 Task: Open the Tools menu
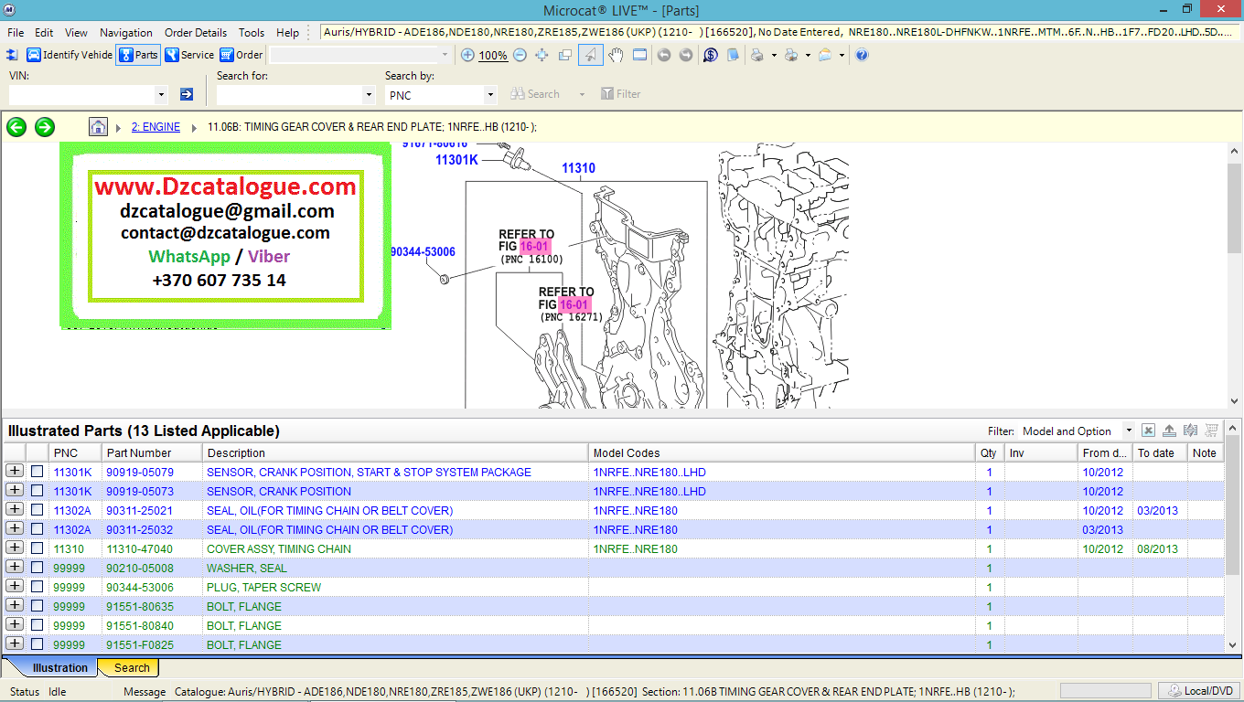252,32
